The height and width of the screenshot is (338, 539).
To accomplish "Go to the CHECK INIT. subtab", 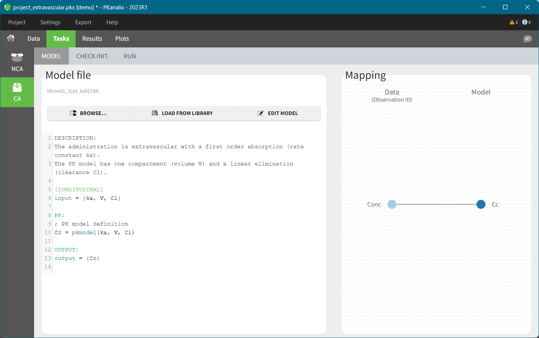I will [92, 56].
